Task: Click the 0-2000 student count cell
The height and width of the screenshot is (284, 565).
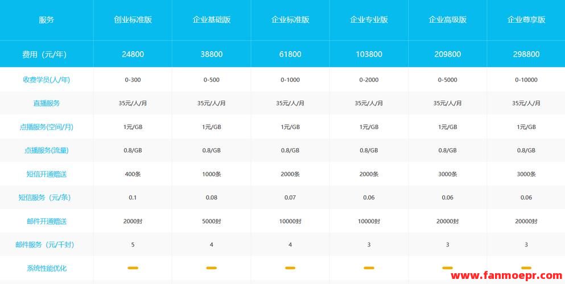Action: click(x=369, y=80)
